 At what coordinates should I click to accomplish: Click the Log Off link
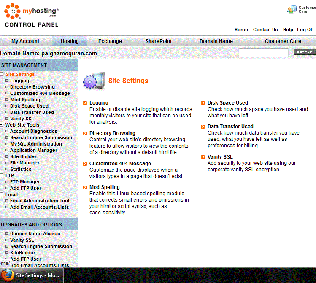pyautogui.click(x=305, y=30)
